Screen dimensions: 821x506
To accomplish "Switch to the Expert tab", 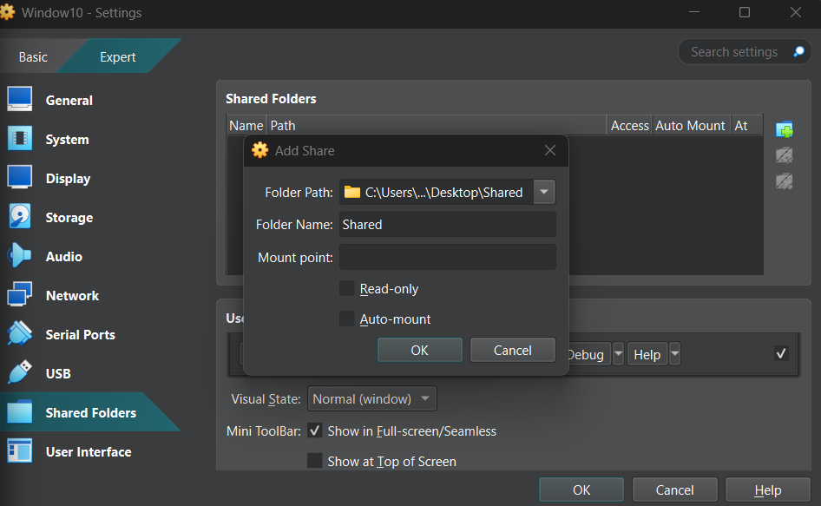I will pos(118,56).
